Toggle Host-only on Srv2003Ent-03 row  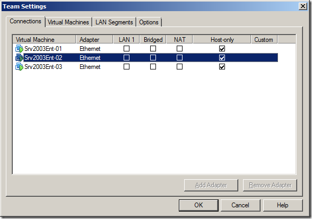coord(222,67)
